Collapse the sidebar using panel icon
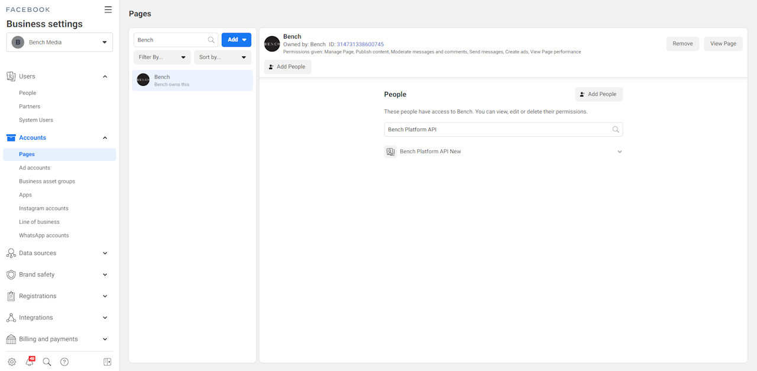Viewport: 757px width, 371px height. (x=107, y=362)
